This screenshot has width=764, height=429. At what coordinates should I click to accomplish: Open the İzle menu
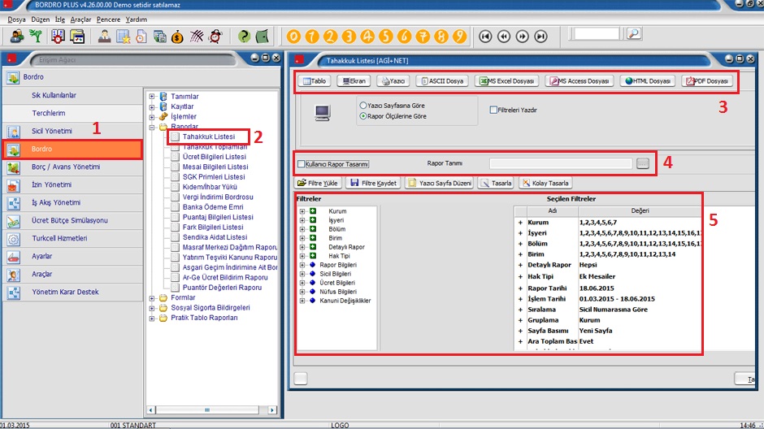pyautogui.click(x=60, y=19)
